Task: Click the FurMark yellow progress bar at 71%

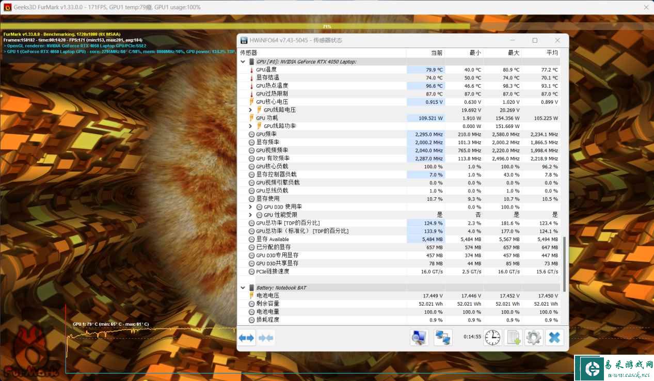Action: pyautogui.click(x=235, y=26)
